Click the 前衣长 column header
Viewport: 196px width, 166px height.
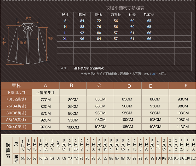(116, 15)
